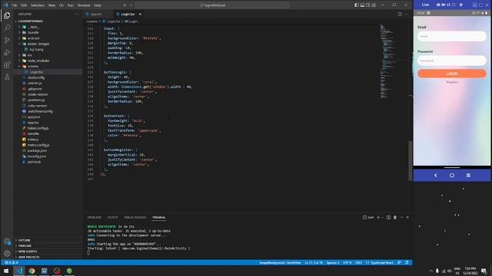The width and height of the screenshot is (492, 276).
Task: Open the Terminal menu
Action: [x=84, y=5]
